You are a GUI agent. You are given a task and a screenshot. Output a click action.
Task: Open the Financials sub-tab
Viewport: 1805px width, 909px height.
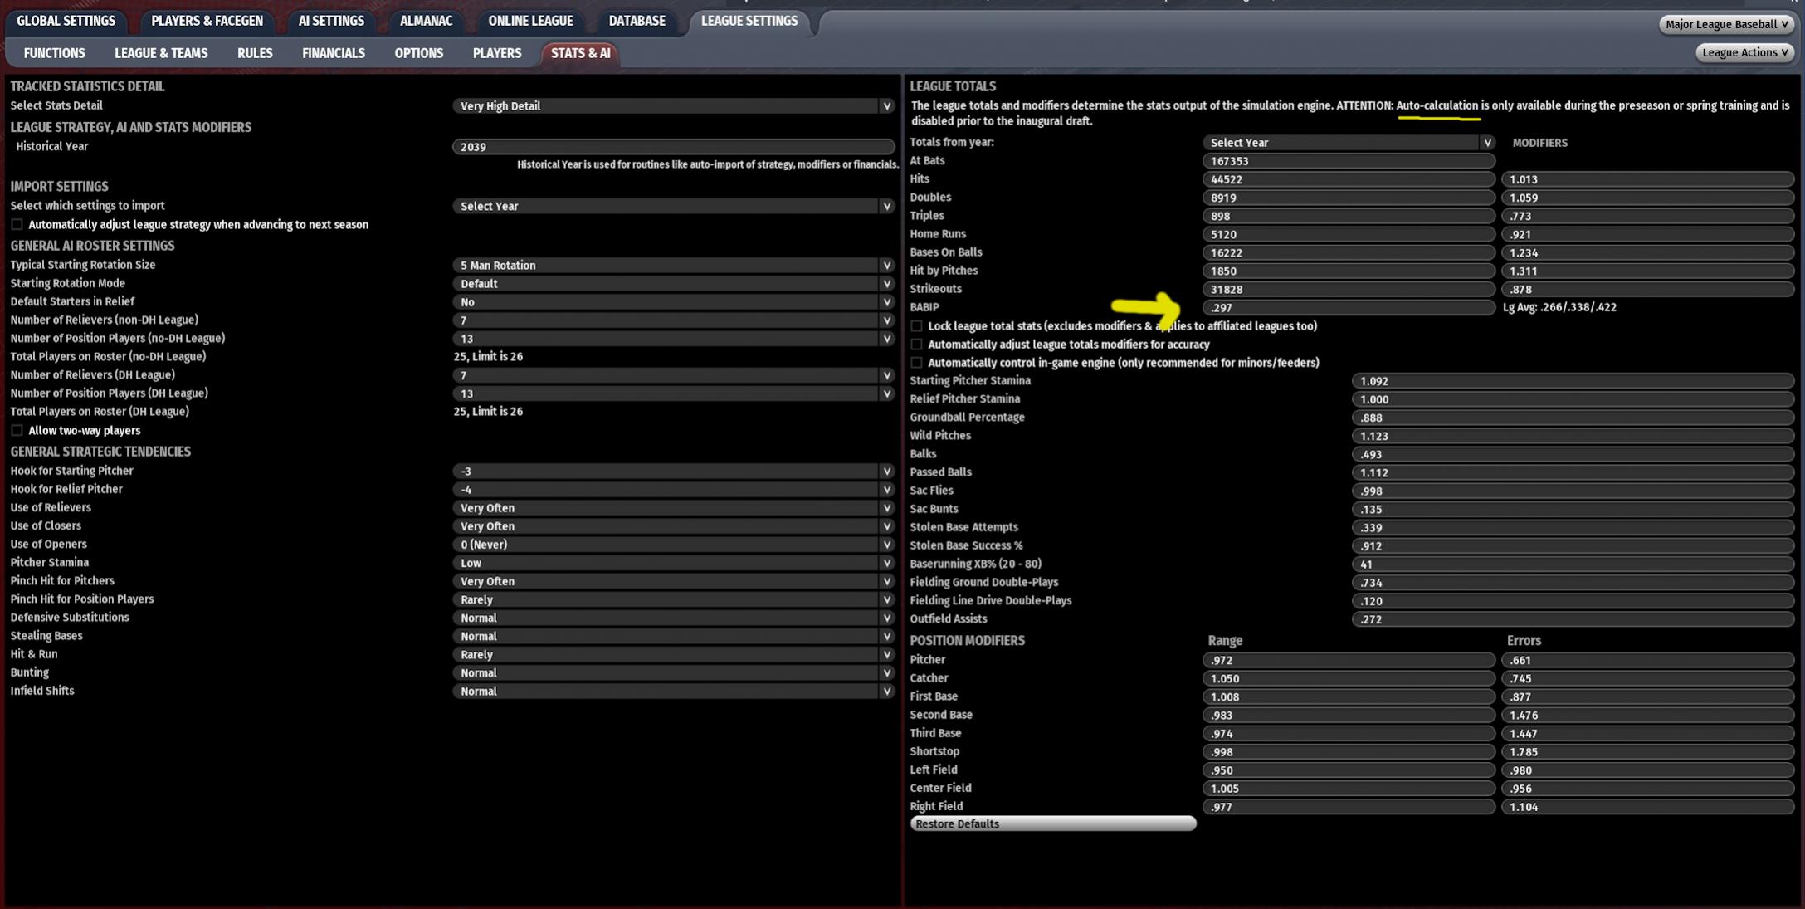pos(333,53)
